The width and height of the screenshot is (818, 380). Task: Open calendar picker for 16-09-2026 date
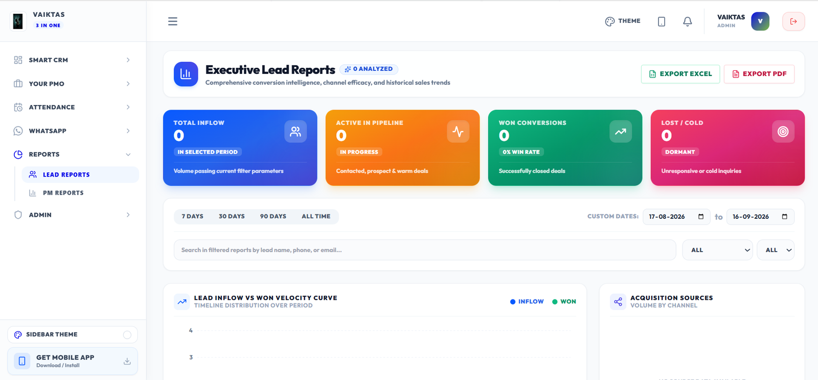coord(785,217)
